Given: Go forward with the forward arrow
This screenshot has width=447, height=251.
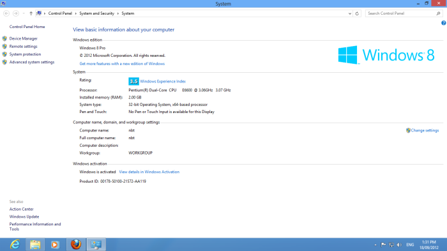Looking at the screenshot, I should coord(16,13).
